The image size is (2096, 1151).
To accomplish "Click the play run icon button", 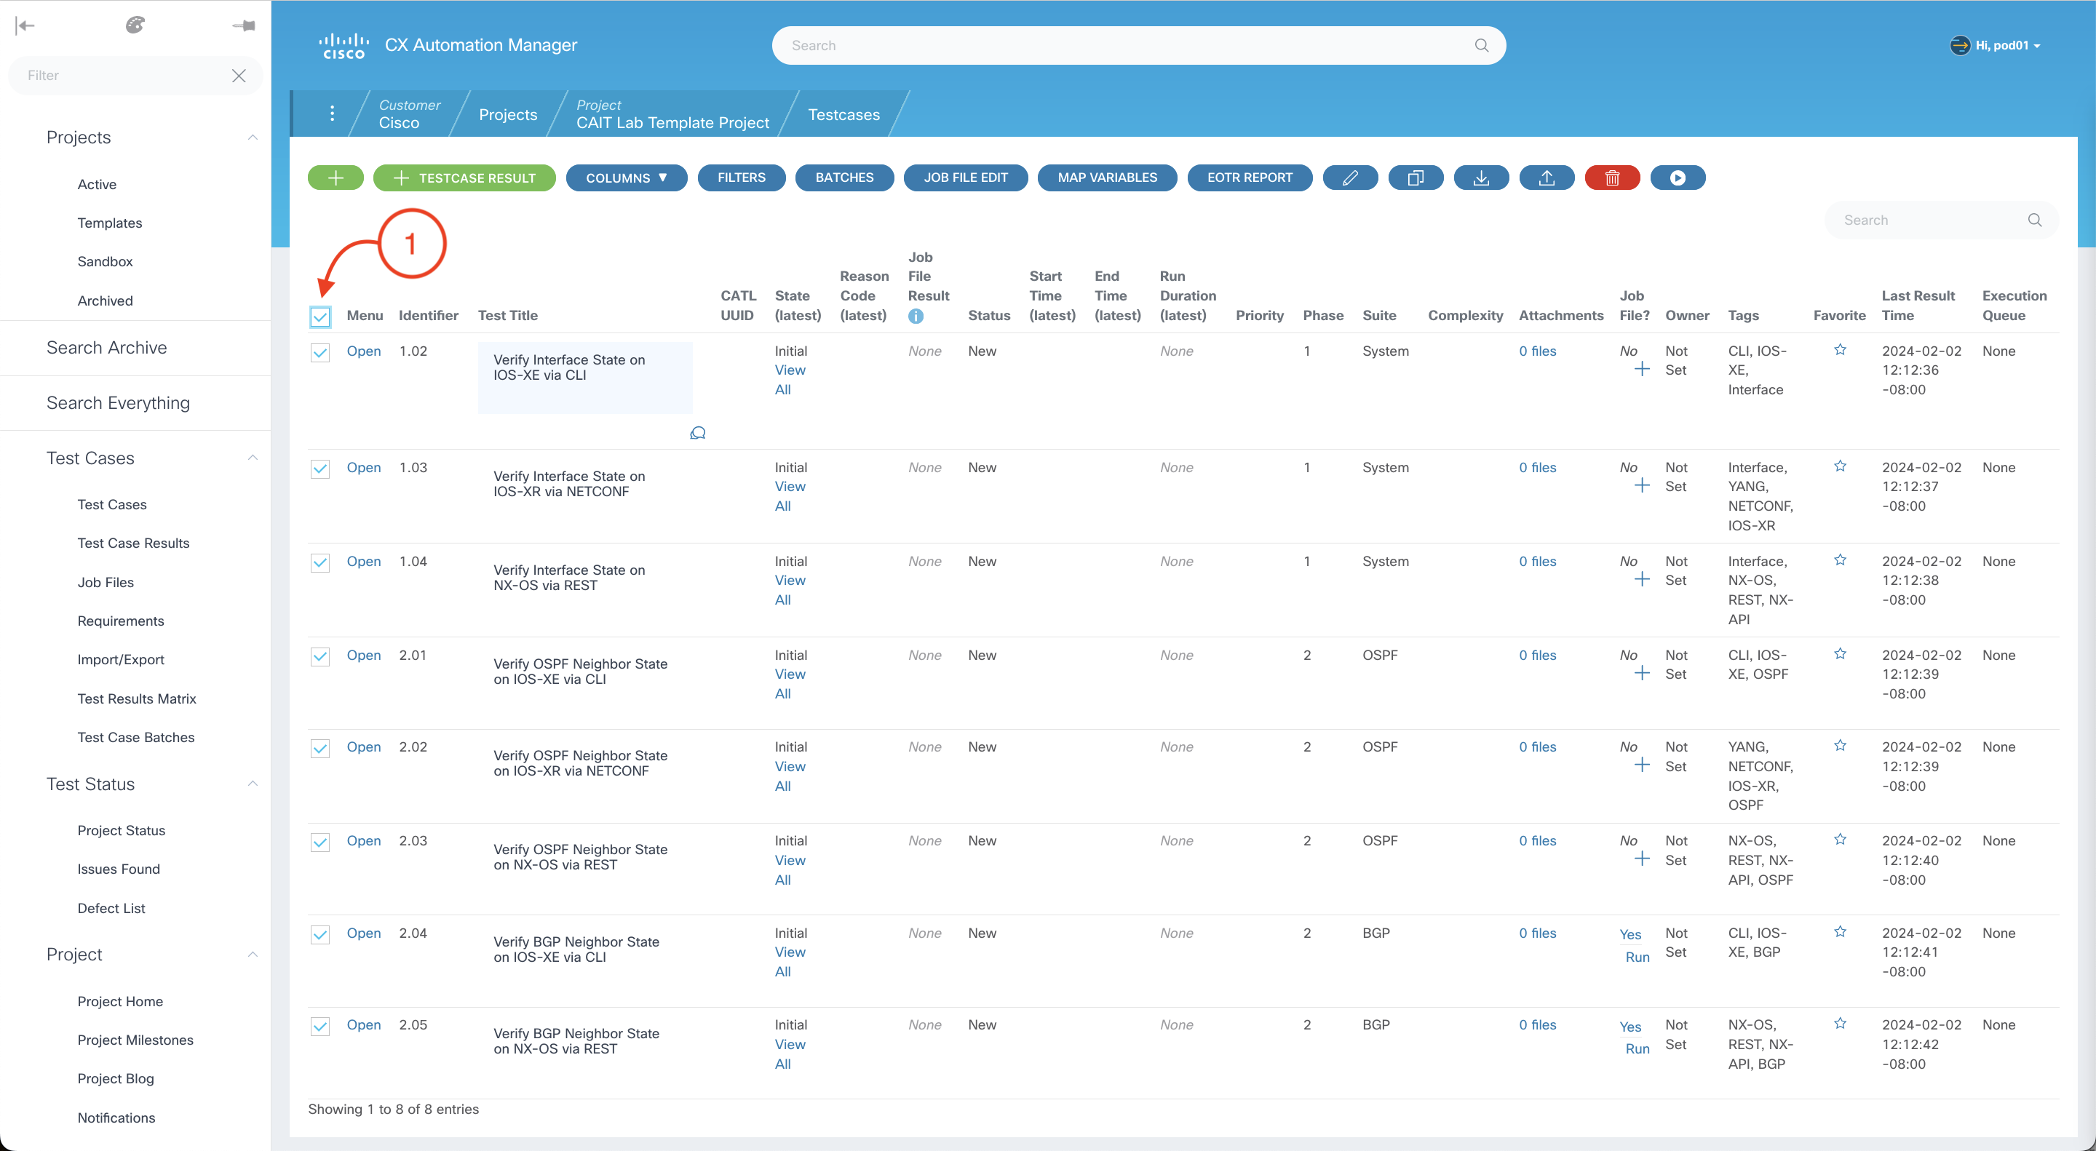I will (1677, 178).
